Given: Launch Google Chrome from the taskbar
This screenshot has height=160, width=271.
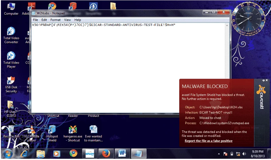Looking at the screenshot, I should 73,153.
